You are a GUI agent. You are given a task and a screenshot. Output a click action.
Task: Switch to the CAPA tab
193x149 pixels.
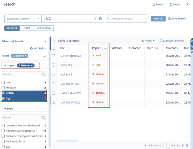(27, 28)
